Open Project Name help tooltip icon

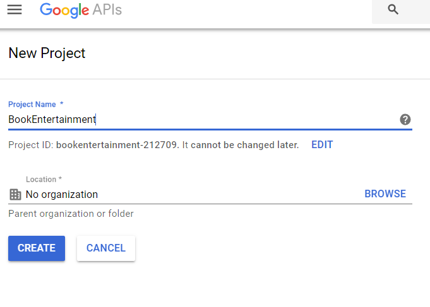tap(405, 119)
